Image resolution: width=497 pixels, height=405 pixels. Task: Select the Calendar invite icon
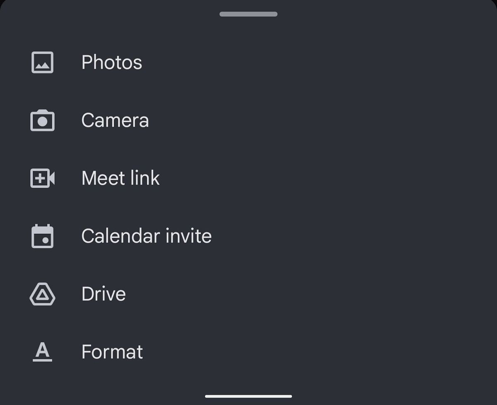[x=42, y=236]
